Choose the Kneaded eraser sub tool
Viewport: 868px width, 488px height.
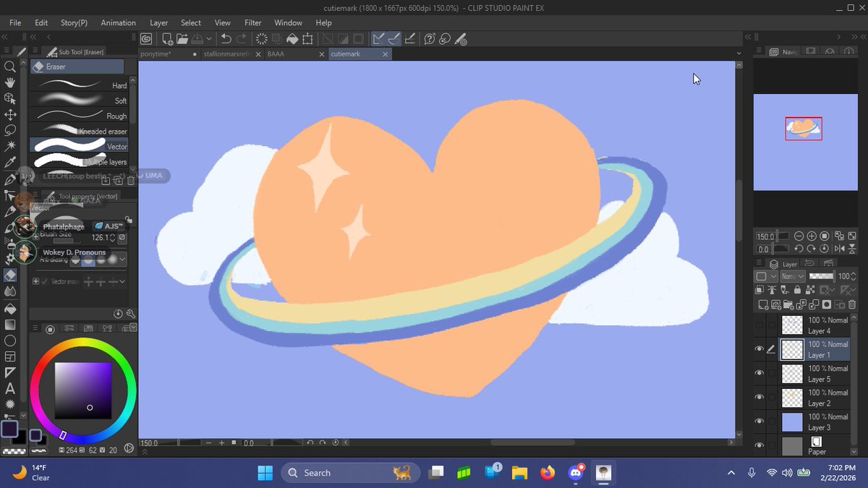click(79, 131)
